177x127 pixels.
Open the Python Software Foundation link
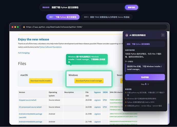51,47
